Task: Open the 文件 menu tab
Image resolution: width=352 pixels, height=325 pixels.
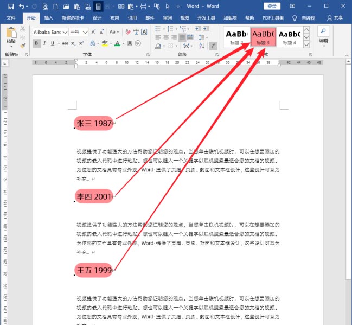Action: coord(11,18)
